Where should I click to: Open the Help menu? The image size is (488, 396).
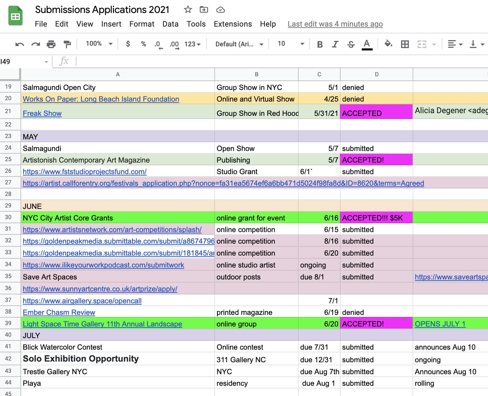(x=268, y=24)
